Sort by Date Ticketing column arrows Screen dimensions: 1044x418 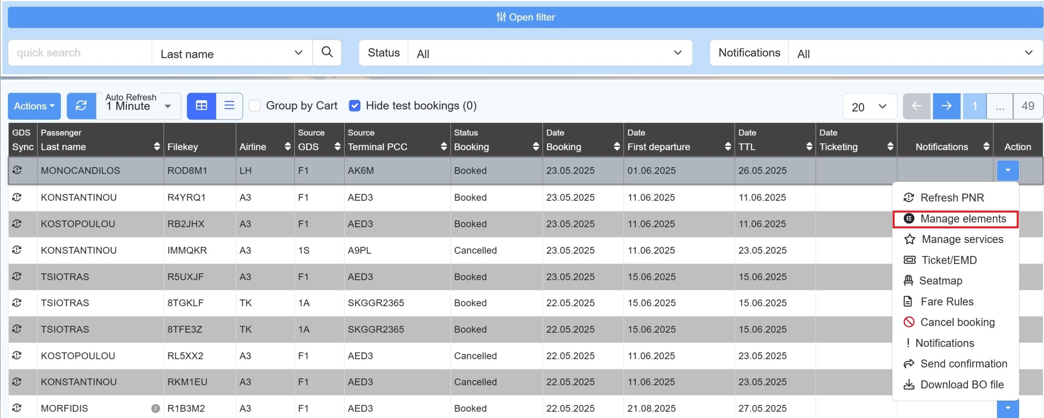click(x=890, y=146)
